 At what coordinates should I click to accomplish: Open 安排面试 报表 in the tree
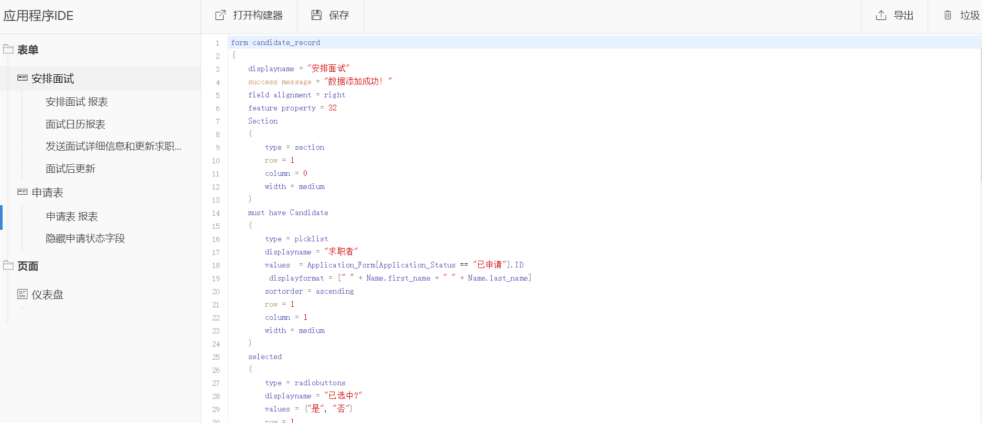[76, 102]
